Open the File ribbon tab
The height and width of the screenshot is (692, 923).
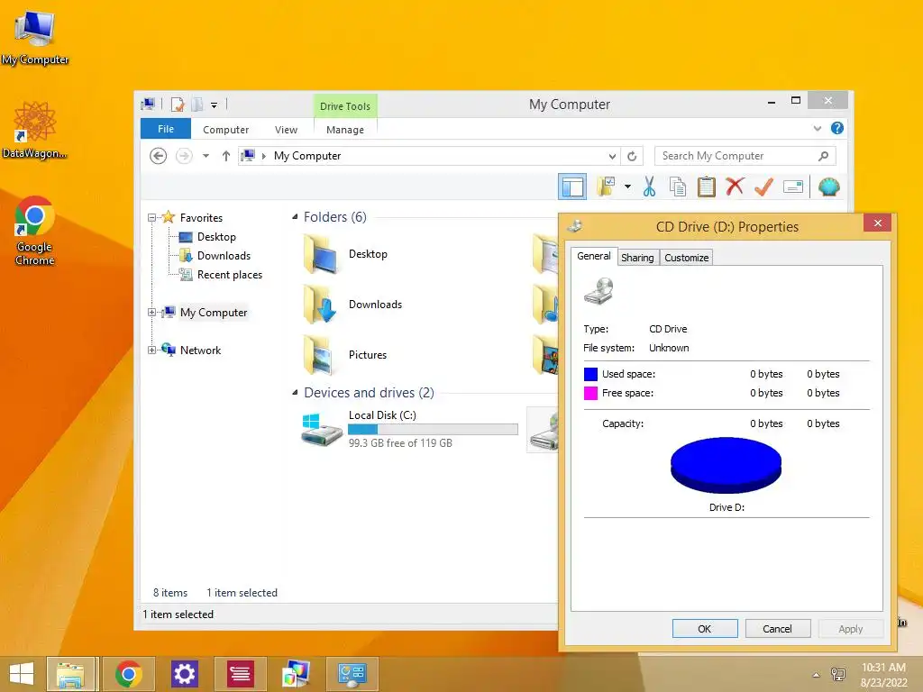click(x=166, y=129)
